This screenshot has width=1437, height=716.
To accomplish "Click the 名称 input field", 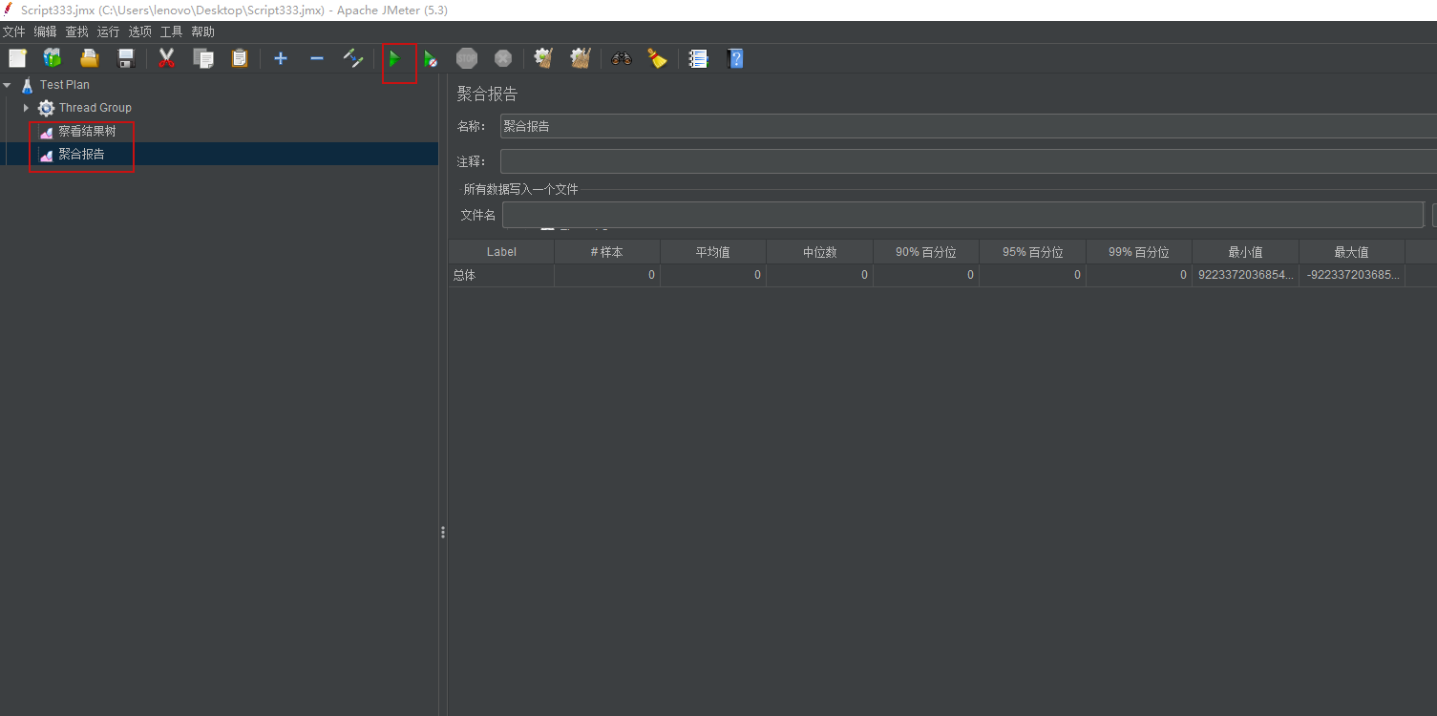I will point(968,126).
